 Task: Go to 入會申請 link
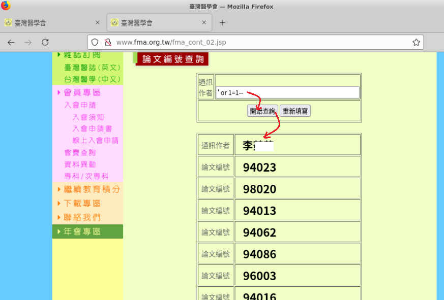[80, 105]
